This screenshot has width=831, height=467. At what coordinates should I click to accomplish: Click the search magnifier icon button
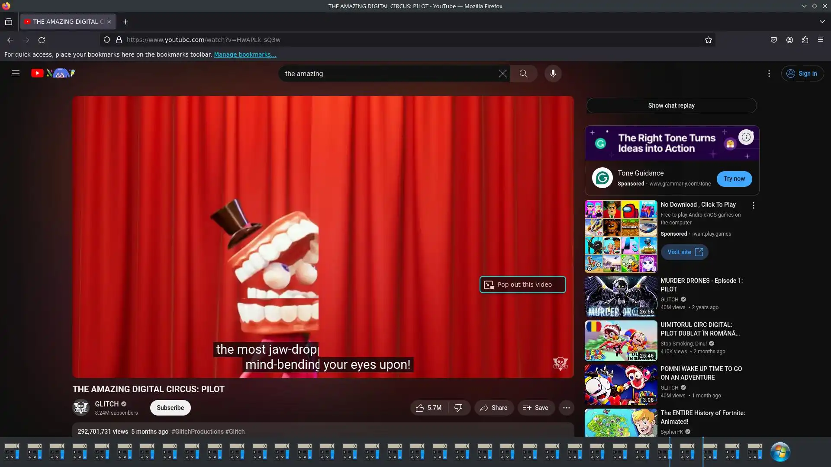(x=523, y=74)
